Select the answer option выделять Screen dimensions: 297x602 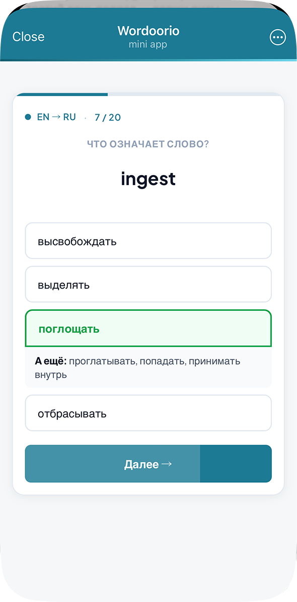coord(148,284)
